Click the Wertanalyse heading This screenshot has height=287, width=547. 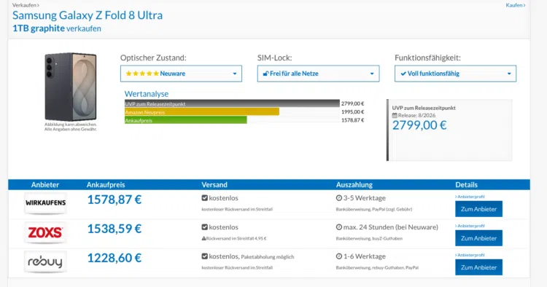[147, 94]
